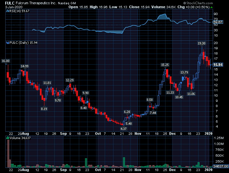Click the 4.37 low price annotation
Image resolution: width=229 pixels, height=173 pixels.
tap(123, 129)
